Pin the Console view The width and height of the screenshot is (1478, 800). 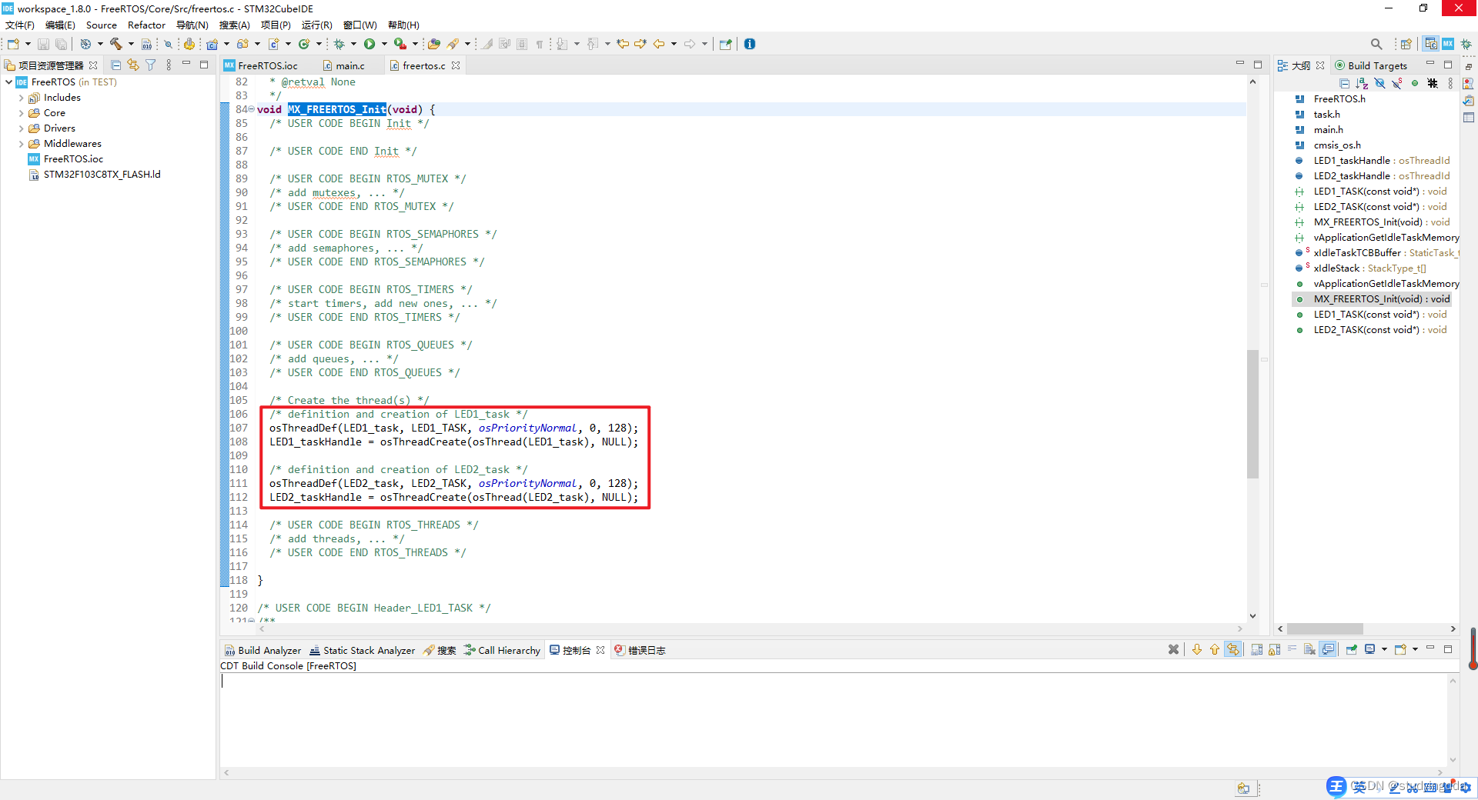[1352, 650]
